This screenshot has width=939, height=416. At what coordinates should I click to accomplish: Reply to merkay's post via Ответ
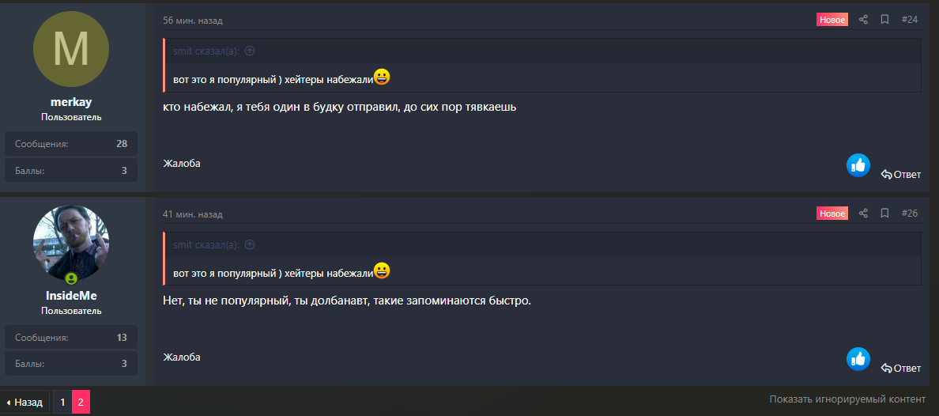901,174
